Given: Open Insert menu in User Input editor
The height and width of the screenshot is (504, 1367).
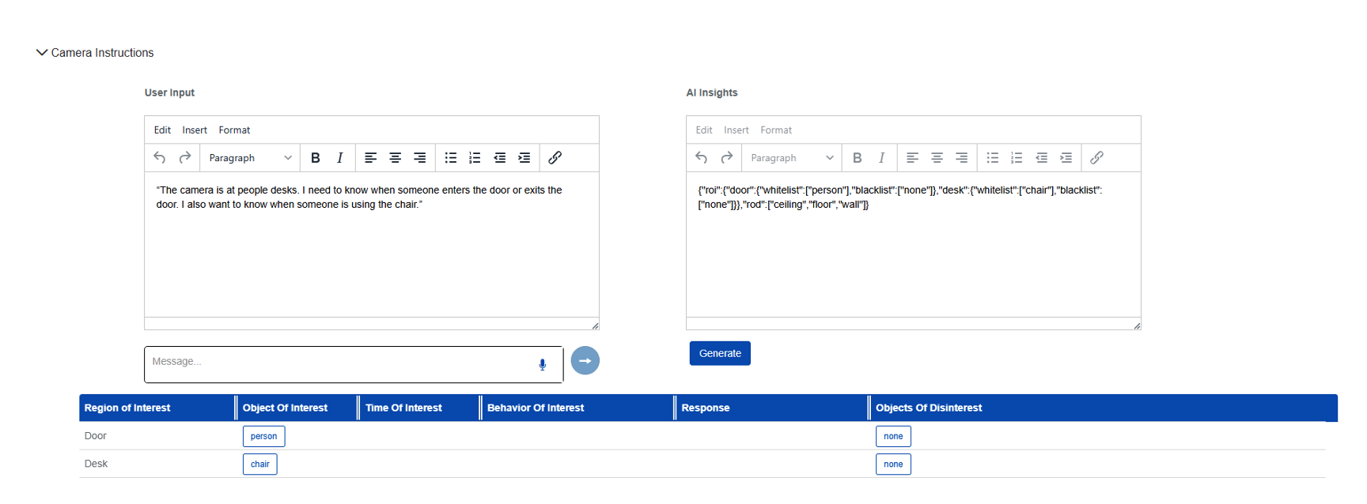Looking at the screenshot, I should pyautogui.click(x=195, y=130).
